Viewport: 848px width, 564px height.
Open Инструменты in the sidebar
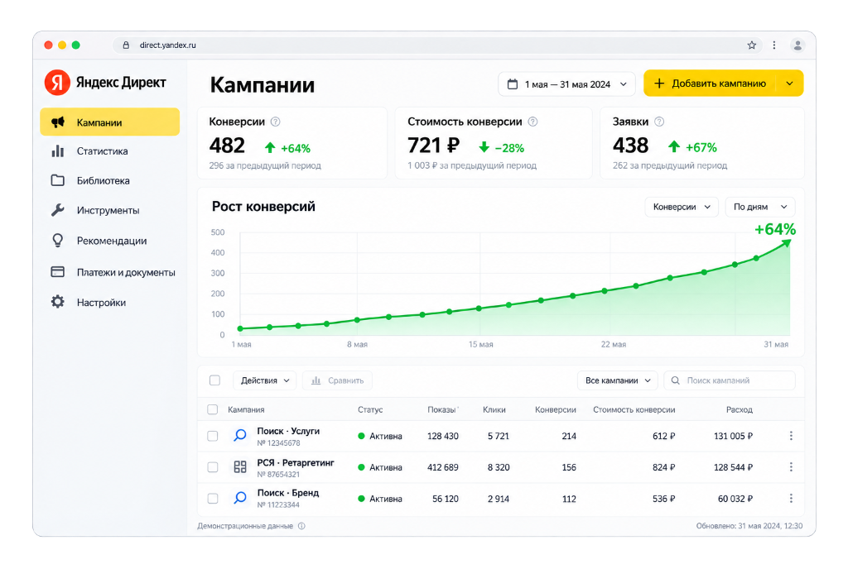(110, 210)
